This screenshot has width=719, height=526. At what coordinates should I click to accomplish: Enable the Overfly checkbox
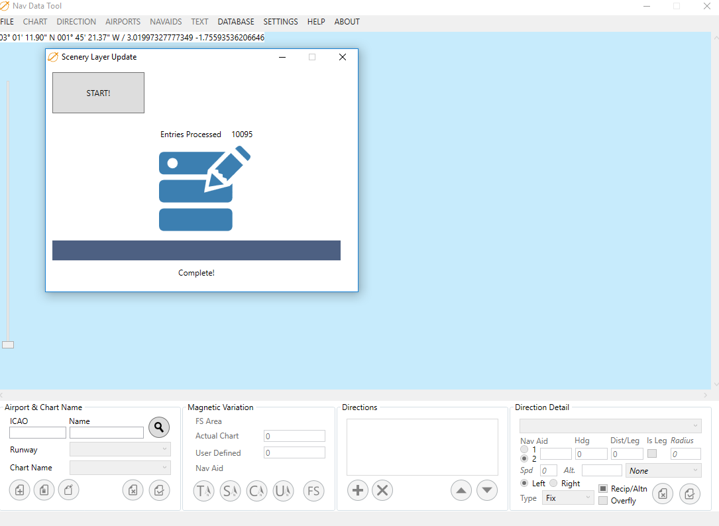[603, 501]
